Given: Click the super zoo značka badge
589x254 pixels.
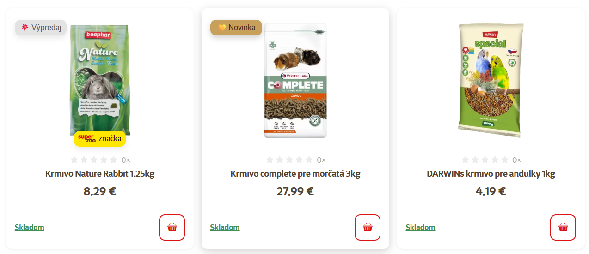Looking at the screenshot, I should [100, 138].
